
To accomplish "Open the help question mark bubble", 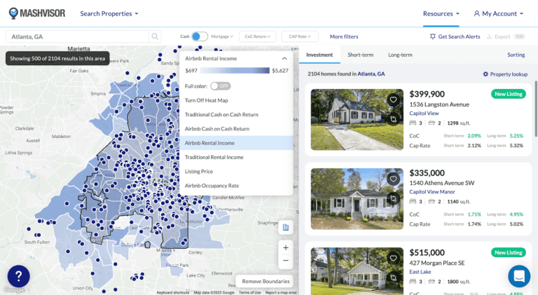I will coord(19,276).
